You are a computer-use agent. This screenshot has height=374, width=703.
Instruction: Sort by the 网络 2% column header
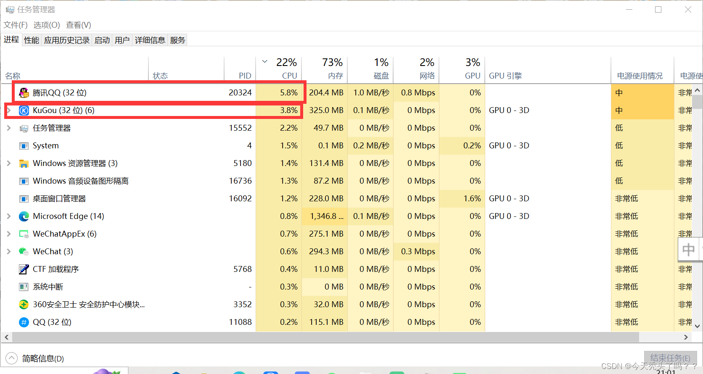[416, 70]
